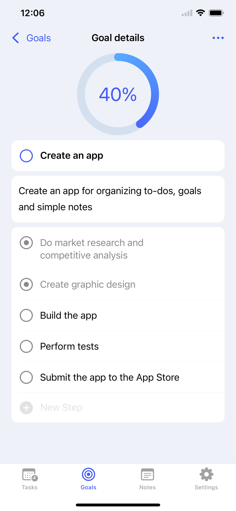Viewport: 236px width, 511px height.
Task: Uncheck the Create graphic design step
Action: 26,284
